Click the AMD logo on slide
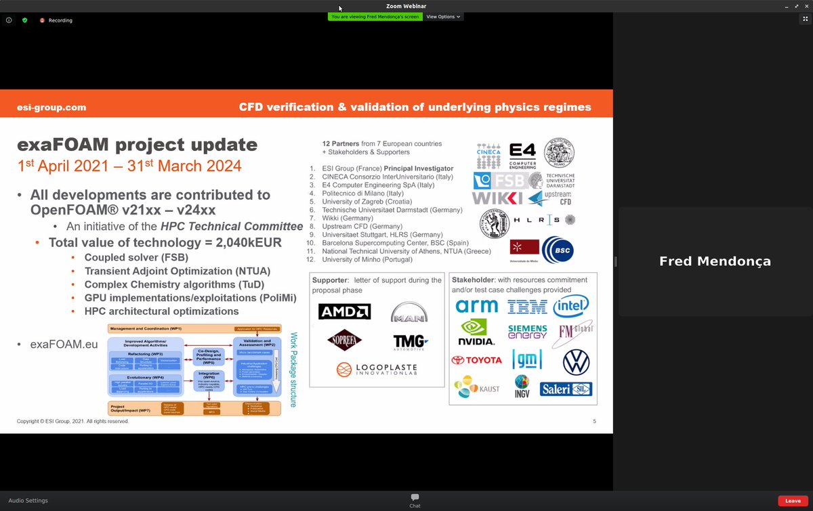This screenshot has width=813, height=511. (x=344, y=311)
